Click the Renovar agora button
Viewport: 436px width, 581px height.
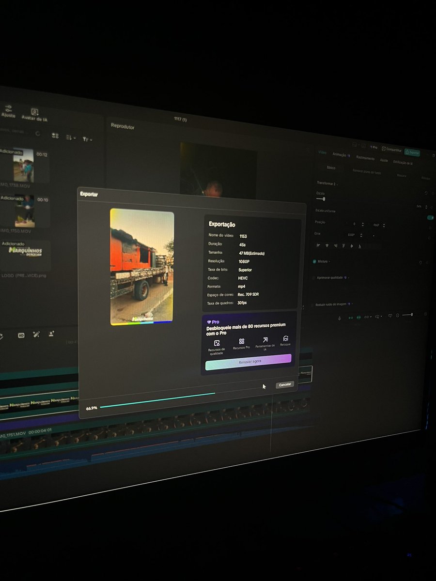pyautogui.click(x=249, y=361)
